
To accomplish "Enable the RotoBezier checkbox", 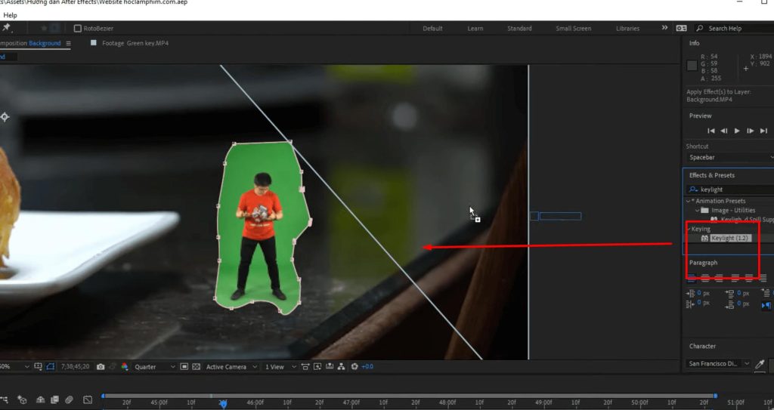I will pos(78,28).
